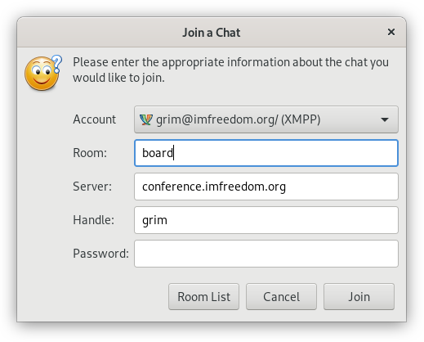Close the Join a Chat dialog
The width and height of the screenshot is (424, 342).
coord(391,32)
